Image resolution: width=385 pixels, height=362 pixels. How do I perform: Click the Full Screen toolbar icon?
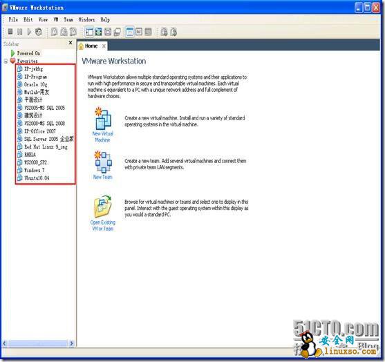pyautogui.click(x=108, y=32)
